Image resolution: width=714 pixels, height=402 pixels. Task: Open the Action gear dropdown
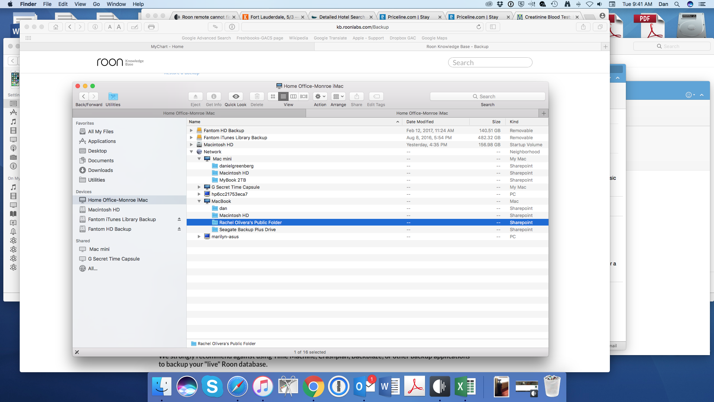[320, 96]
